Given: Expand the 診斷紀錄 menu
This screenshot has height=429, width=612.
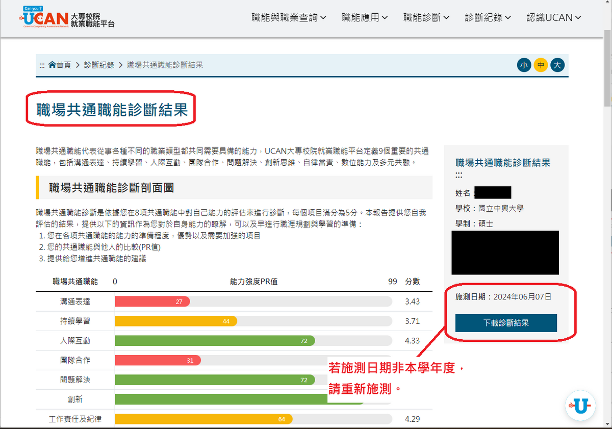Looking at the screenshot, I should [488, 17].
